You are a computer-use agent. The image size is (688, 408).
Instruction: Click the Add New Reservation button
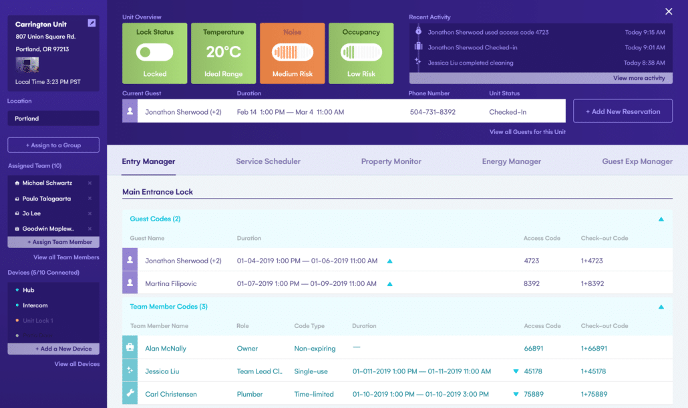click(623, 111)
